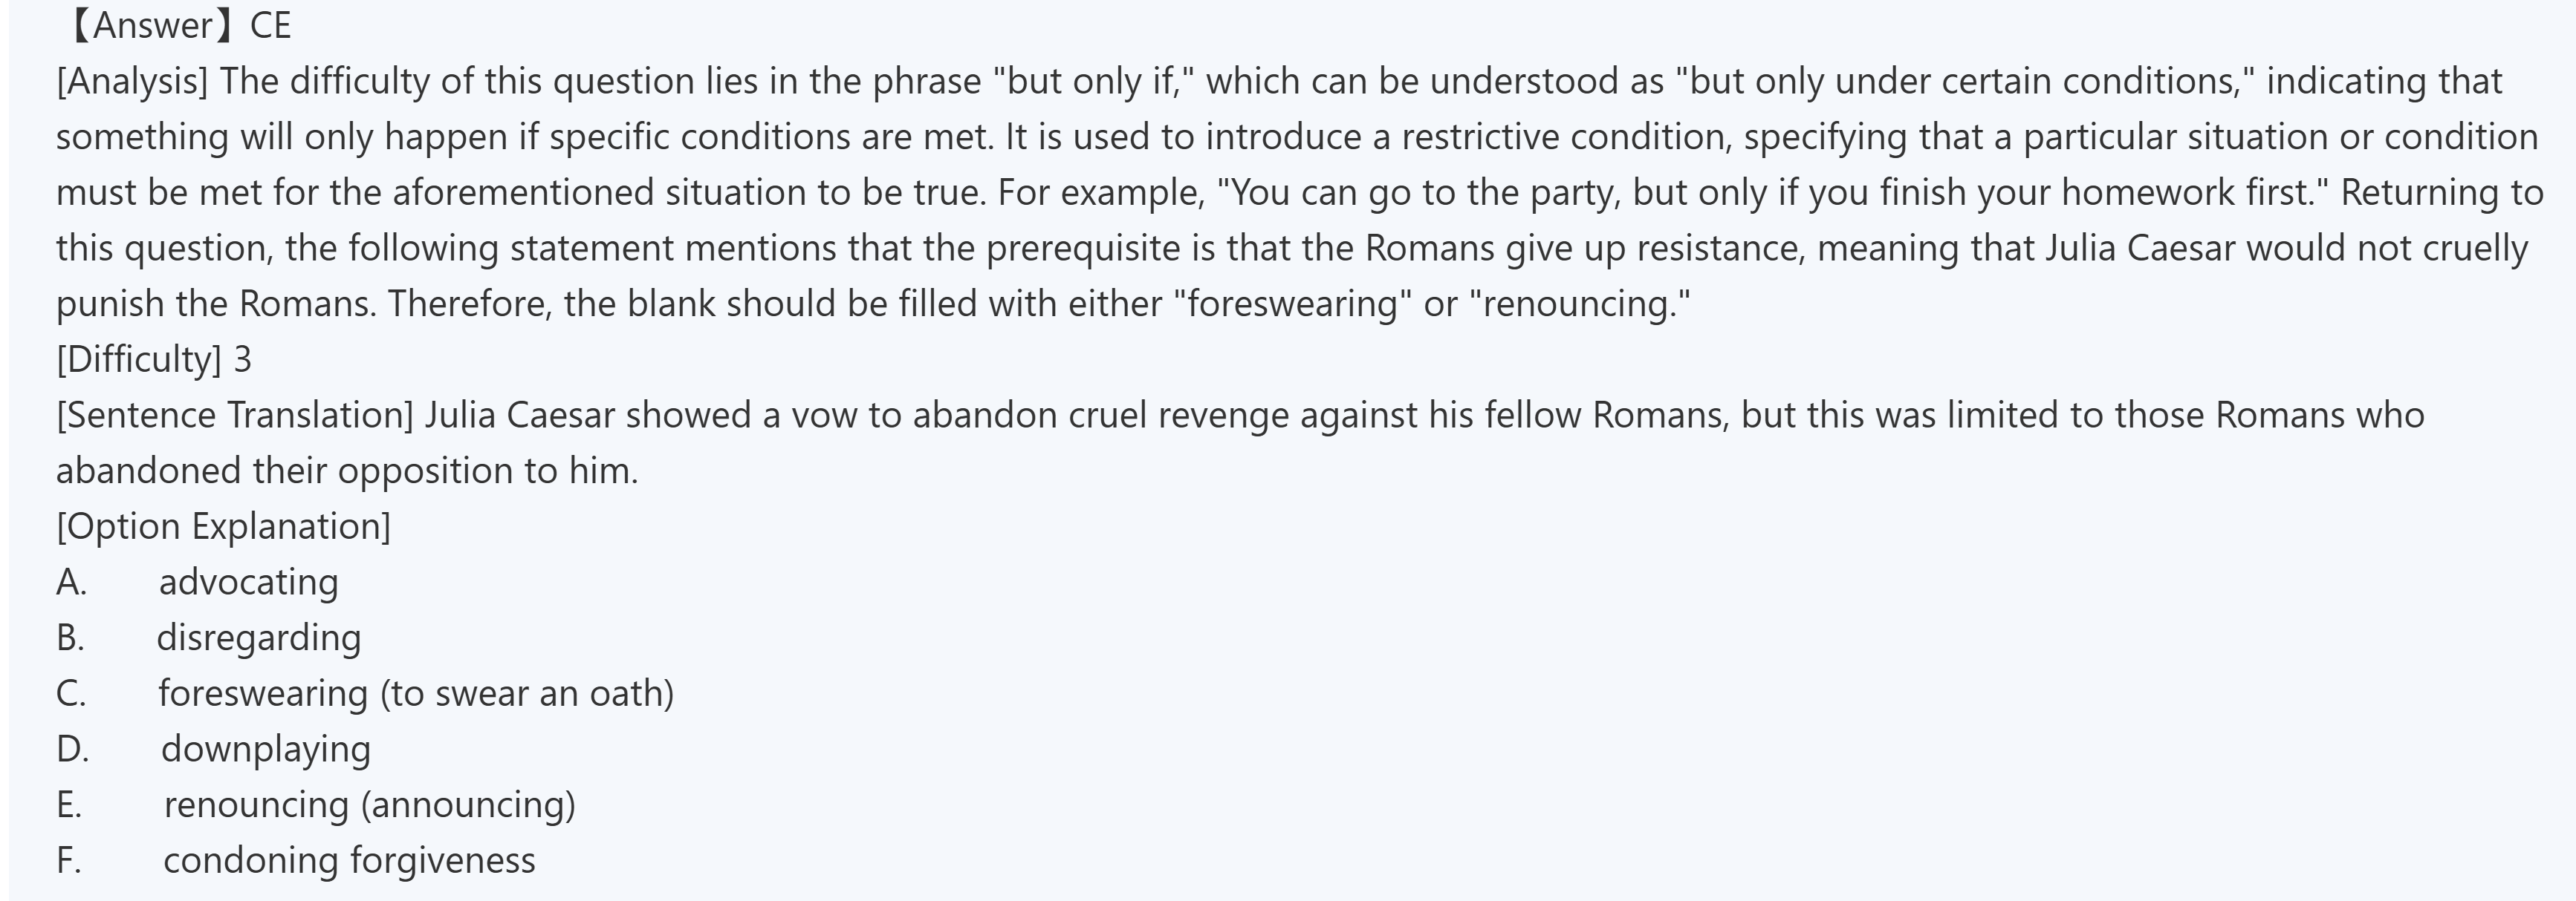Select option C "foreswearing (to swear an oath)"
This screenshot has width=2576, height=901.
coord(415,693)
